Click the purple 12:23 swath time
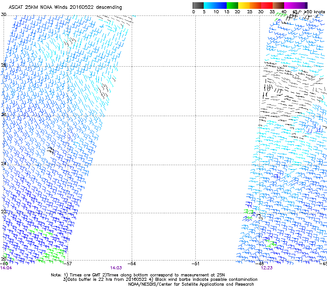This screenshot has width=327, height=287. (266, 268)
